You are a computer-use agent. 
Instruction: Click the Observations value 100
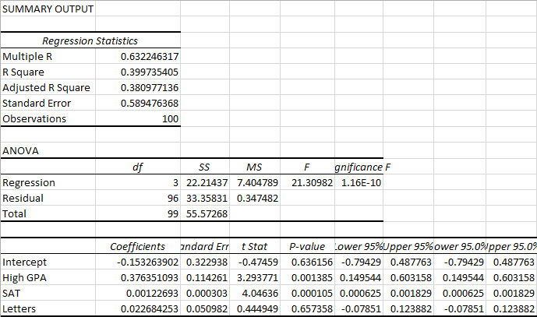(138, 119)
